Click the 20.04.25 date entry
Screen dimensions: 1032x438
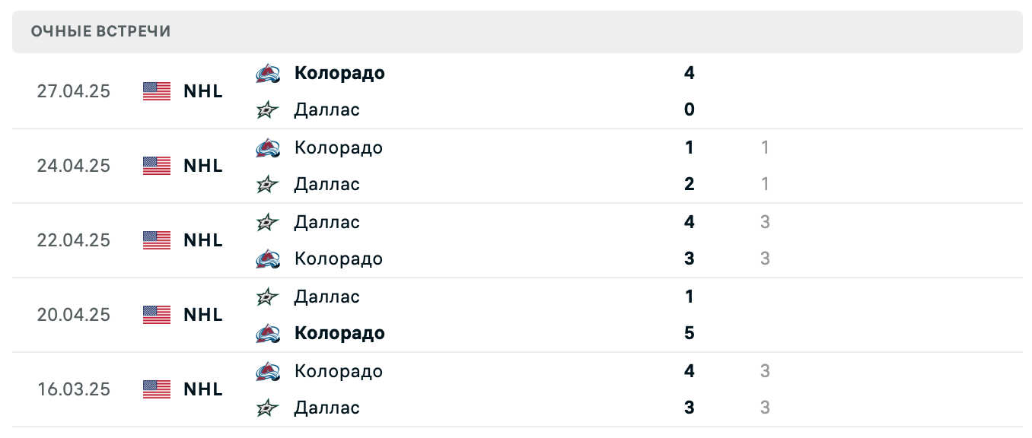(74, 315)
